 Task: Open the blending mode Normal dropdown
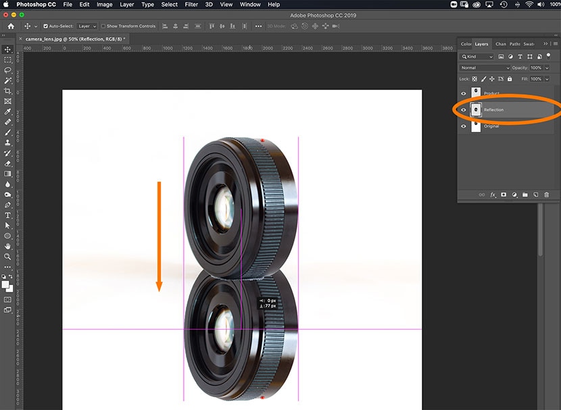[485, 68]
